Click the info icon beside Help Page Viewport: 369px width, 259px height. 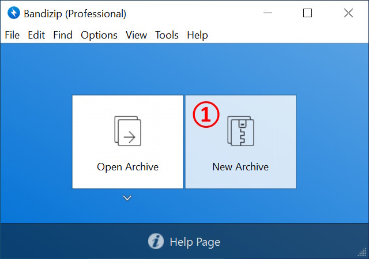156,242
